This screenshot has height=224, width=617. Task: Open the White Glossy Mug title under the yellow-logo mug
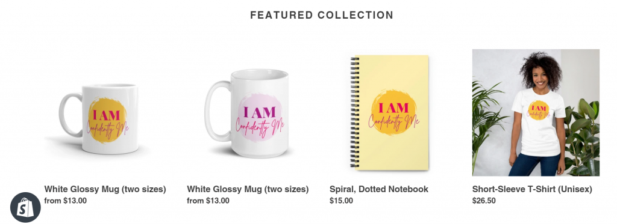105,189
